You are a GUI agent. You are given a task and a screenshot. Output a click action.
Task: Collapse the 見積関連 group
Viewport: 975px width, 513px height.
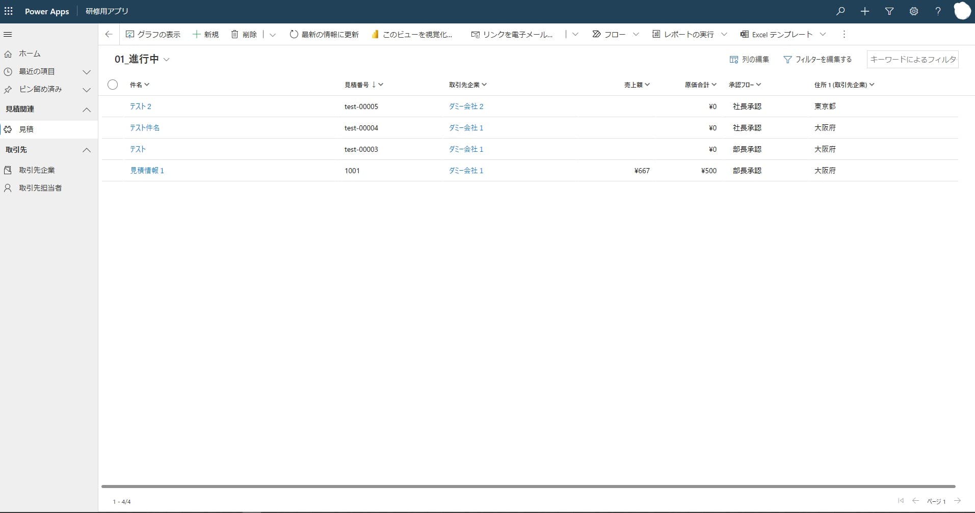(x=87, y=110)
